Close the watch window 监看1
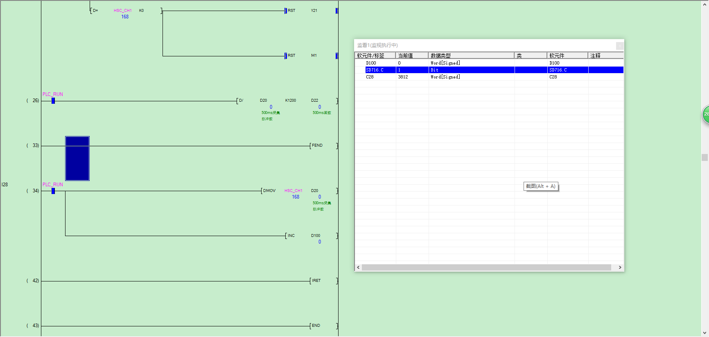The height and width of the screenshot is (337, 709). pos(620,46)
